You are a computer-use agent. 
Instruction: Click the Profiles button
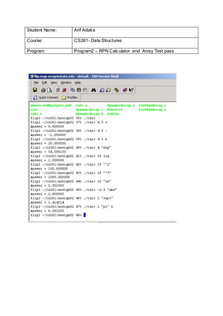pyautogui.click(x=70, y=98)
